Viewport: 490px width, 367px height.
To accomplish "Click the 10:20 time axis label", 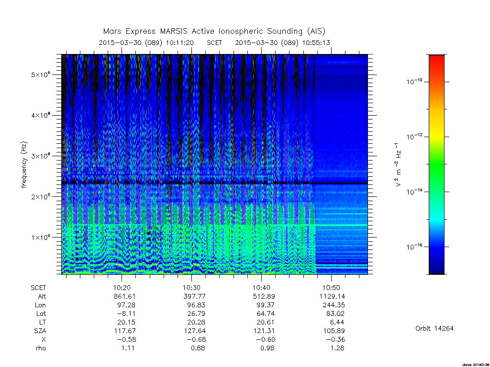I will (x=122, y=288).
